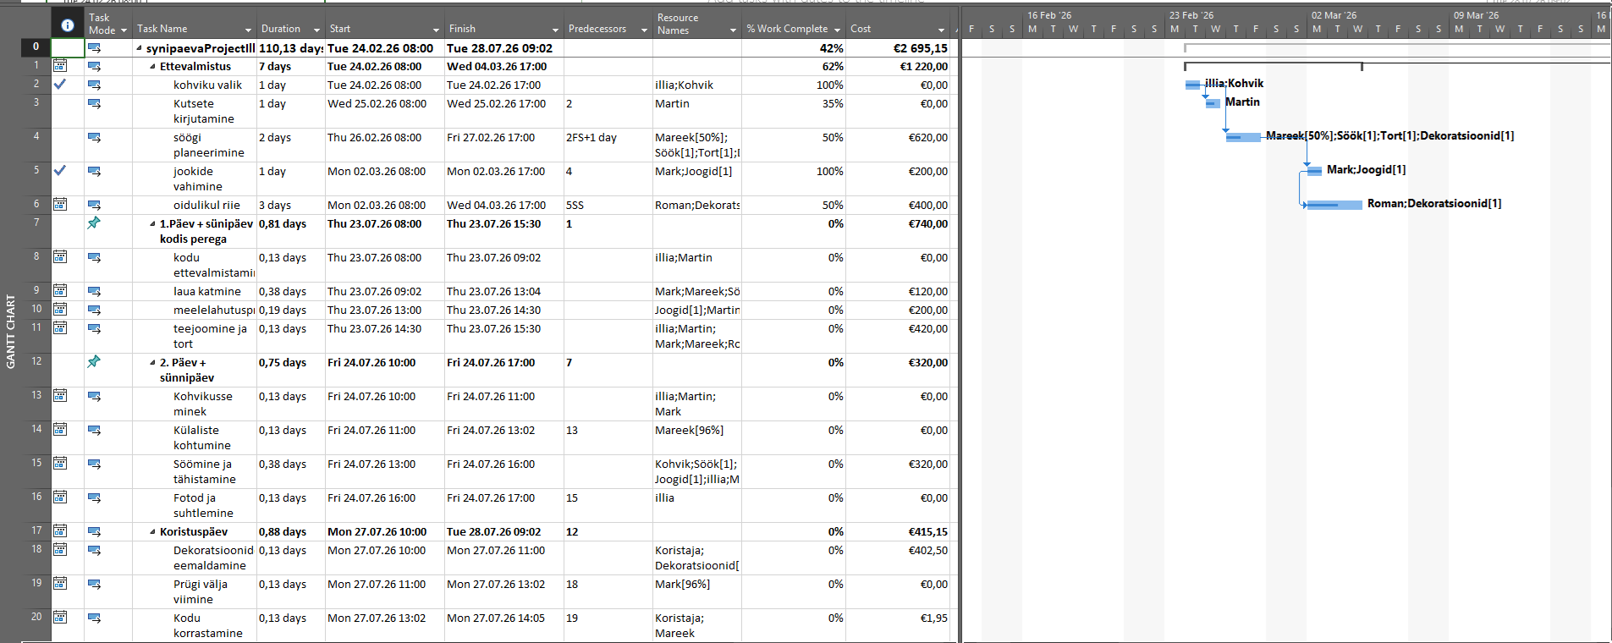The height and width of the screenshot is (643, 1612).
Task: Click the calendar constraint icon in Ettevalmistus row
Action: [x=60, y=65]
